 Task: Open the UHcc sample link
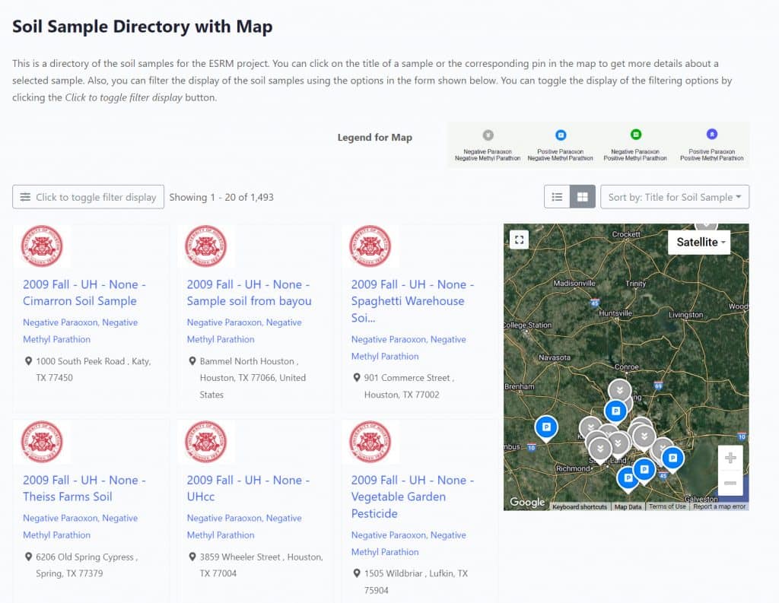pyautogui.click(x=248, y=488)
